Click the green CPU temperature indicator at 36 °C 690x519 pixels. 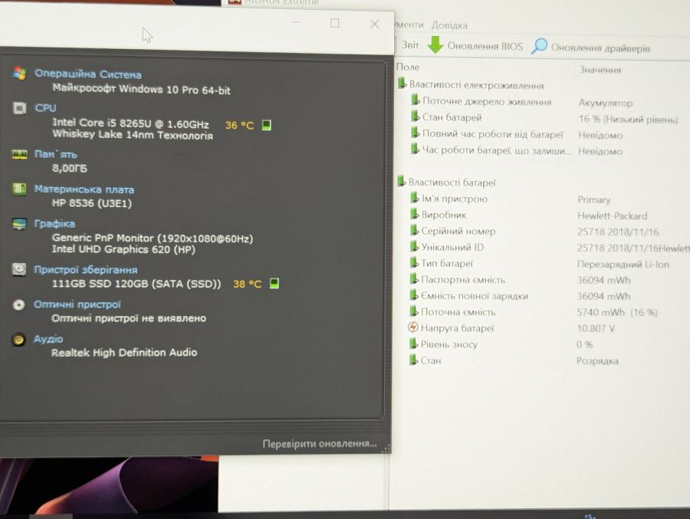(266, 125)
